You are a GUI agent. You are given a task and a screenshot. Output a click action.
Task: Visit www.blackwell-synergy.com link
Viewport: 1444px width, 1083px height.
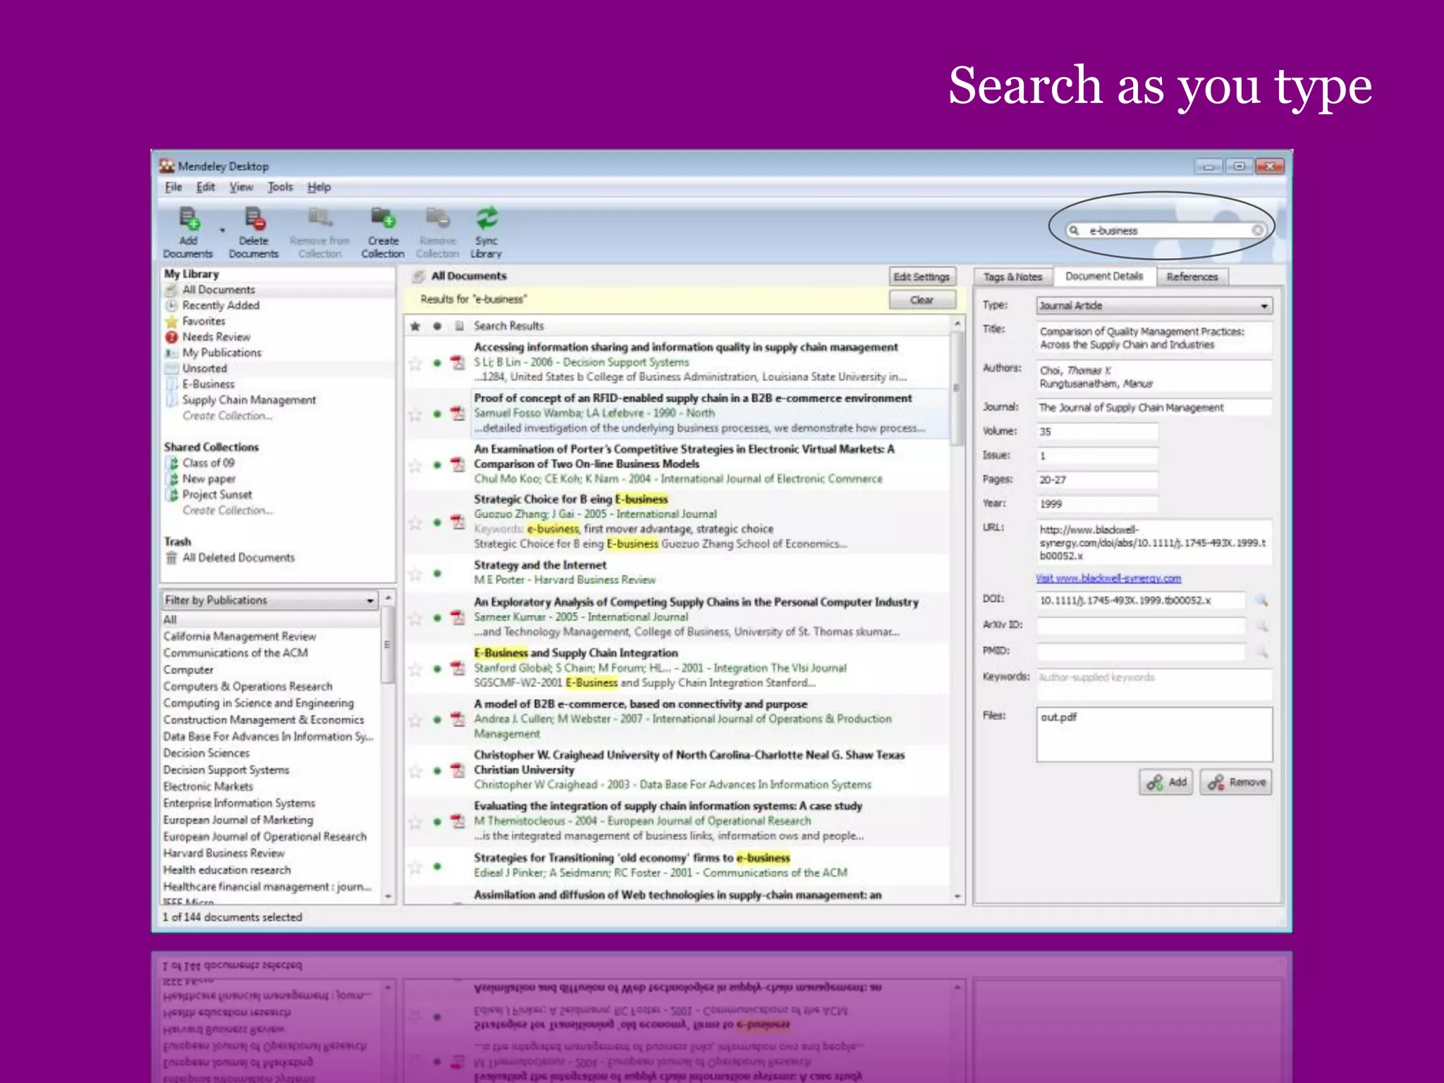[x=1108, y=578]
